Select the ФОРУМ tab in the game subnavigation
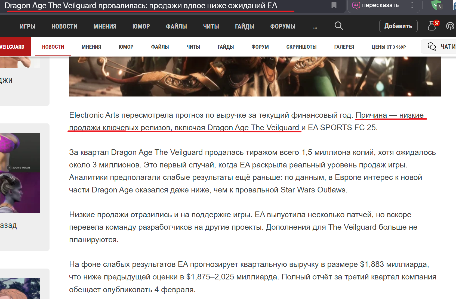 260,47
